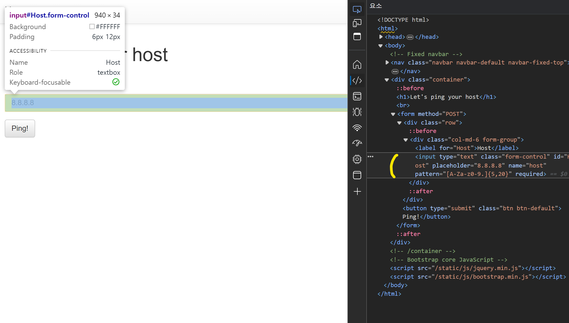Open the Network wifi icon

click(x=357, y=128)
